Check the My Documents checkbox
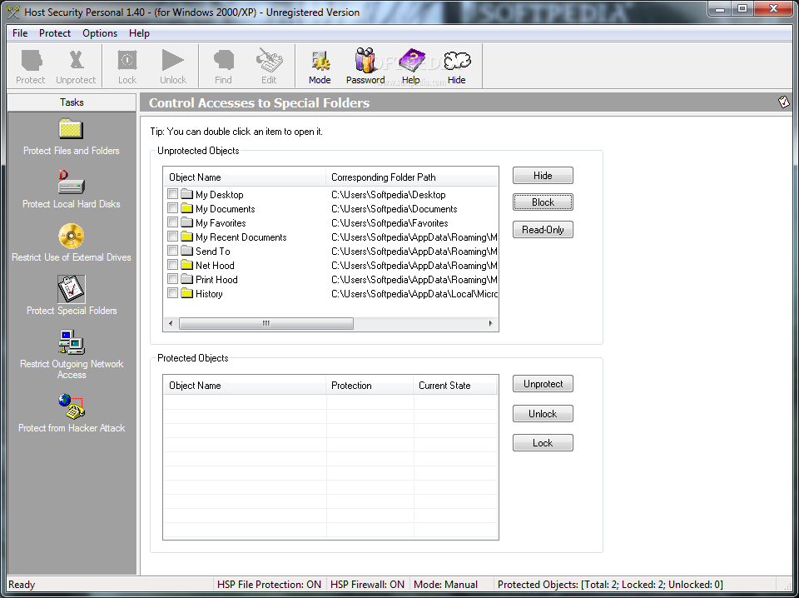The image size is (799, 598). click(x=173, y=208)
